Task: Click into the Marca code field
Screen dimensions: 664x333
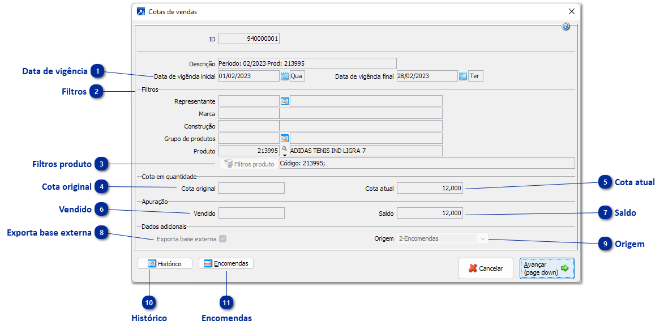Action: pyautogui.click(x=249, y=114)
